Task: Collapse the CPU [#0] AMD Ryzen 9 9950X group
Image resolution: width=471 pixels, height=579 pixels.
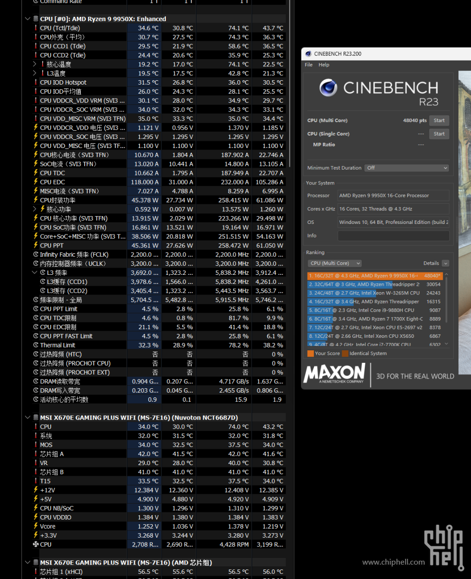Action: point(27,19)
